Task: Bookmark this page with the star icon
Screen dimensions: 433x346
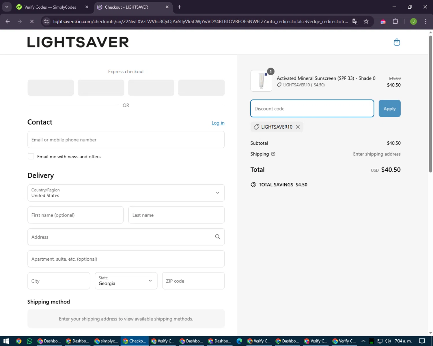Action: 366,22
